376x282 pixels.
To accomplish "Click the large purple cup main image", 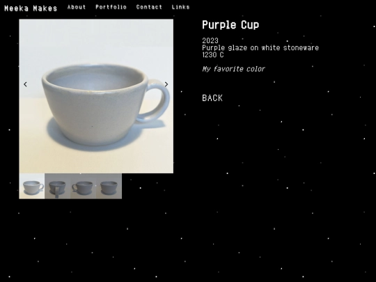I will click(x=96, y=96).
